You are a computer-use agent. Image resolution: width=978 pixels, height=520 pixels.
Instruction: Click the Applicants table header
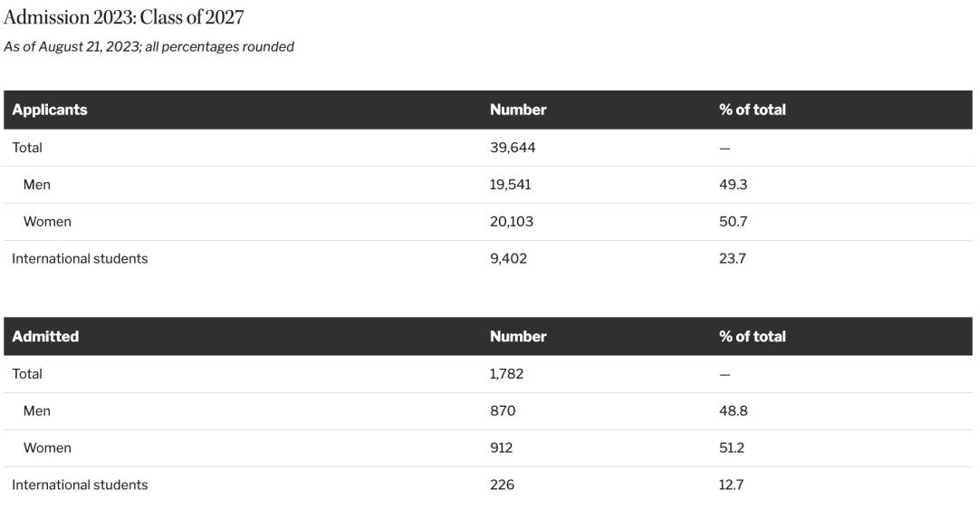pos(50,110)
